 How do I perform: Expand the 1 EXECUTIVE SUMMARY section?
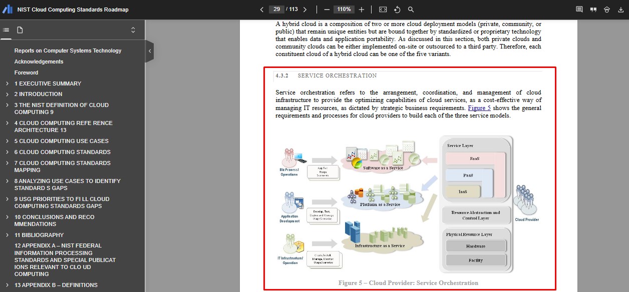(x=7, y=83)
